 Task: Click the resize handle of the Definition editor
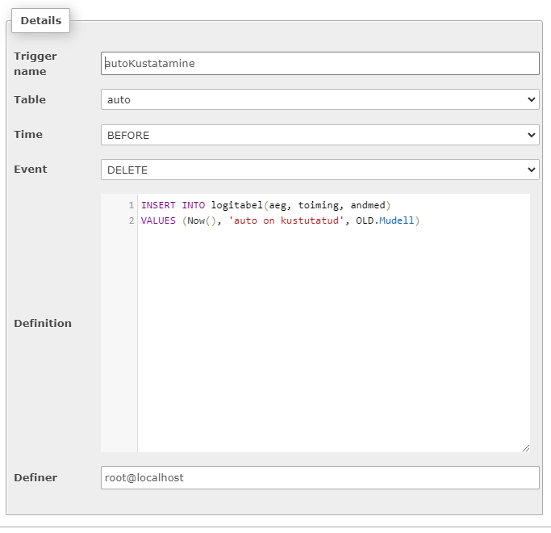(525, 447)
